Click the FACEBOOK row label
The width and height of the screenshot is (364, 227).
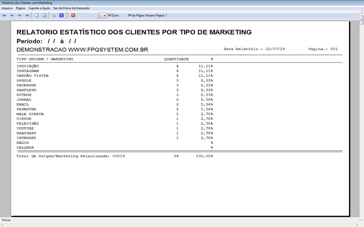point(26,85)
